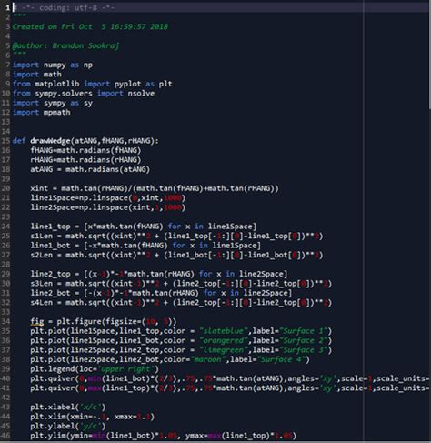The image size is (431, 443).
Task: Click the "orangered" color string
Action: coord(224,340)
